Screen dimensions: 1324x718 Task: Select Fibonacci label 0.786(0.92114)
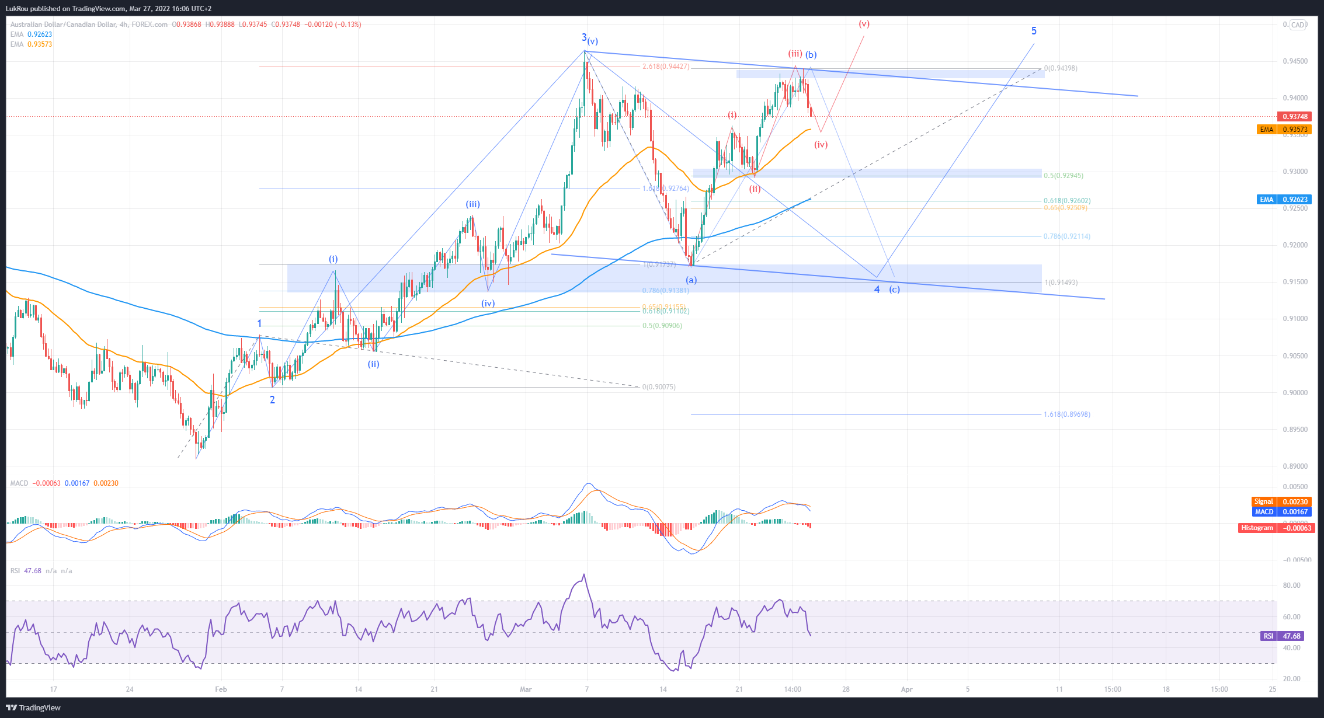click(x=1066, y=236)
